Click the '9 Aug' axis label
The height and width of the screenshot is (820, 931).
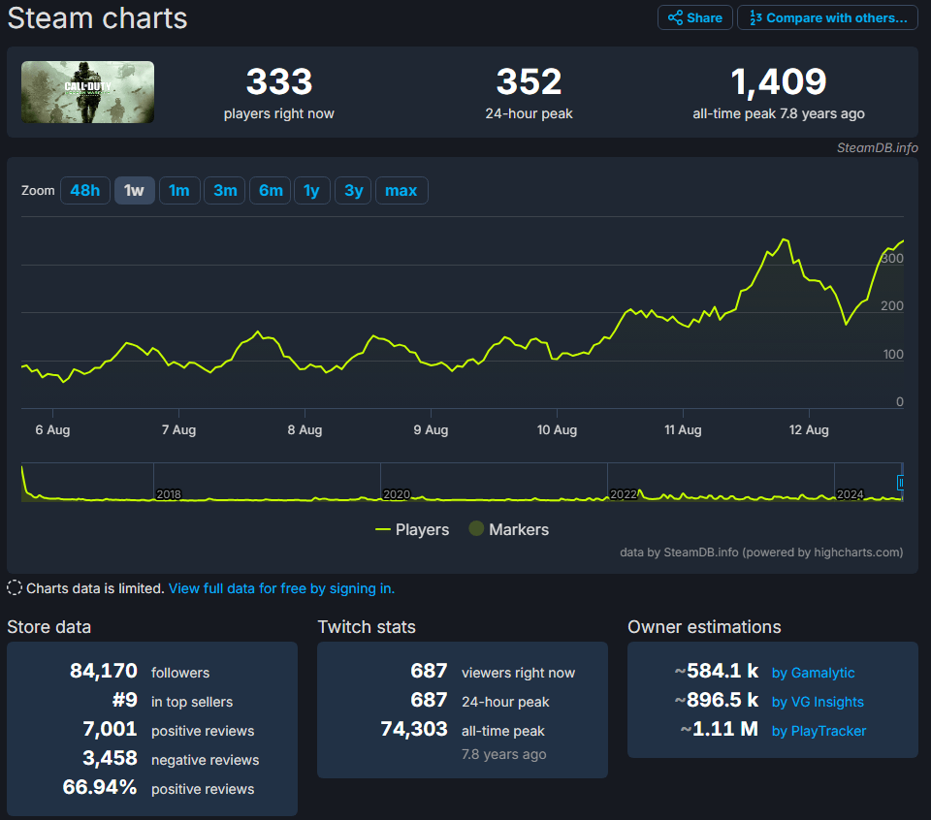[x=431, y=429]
